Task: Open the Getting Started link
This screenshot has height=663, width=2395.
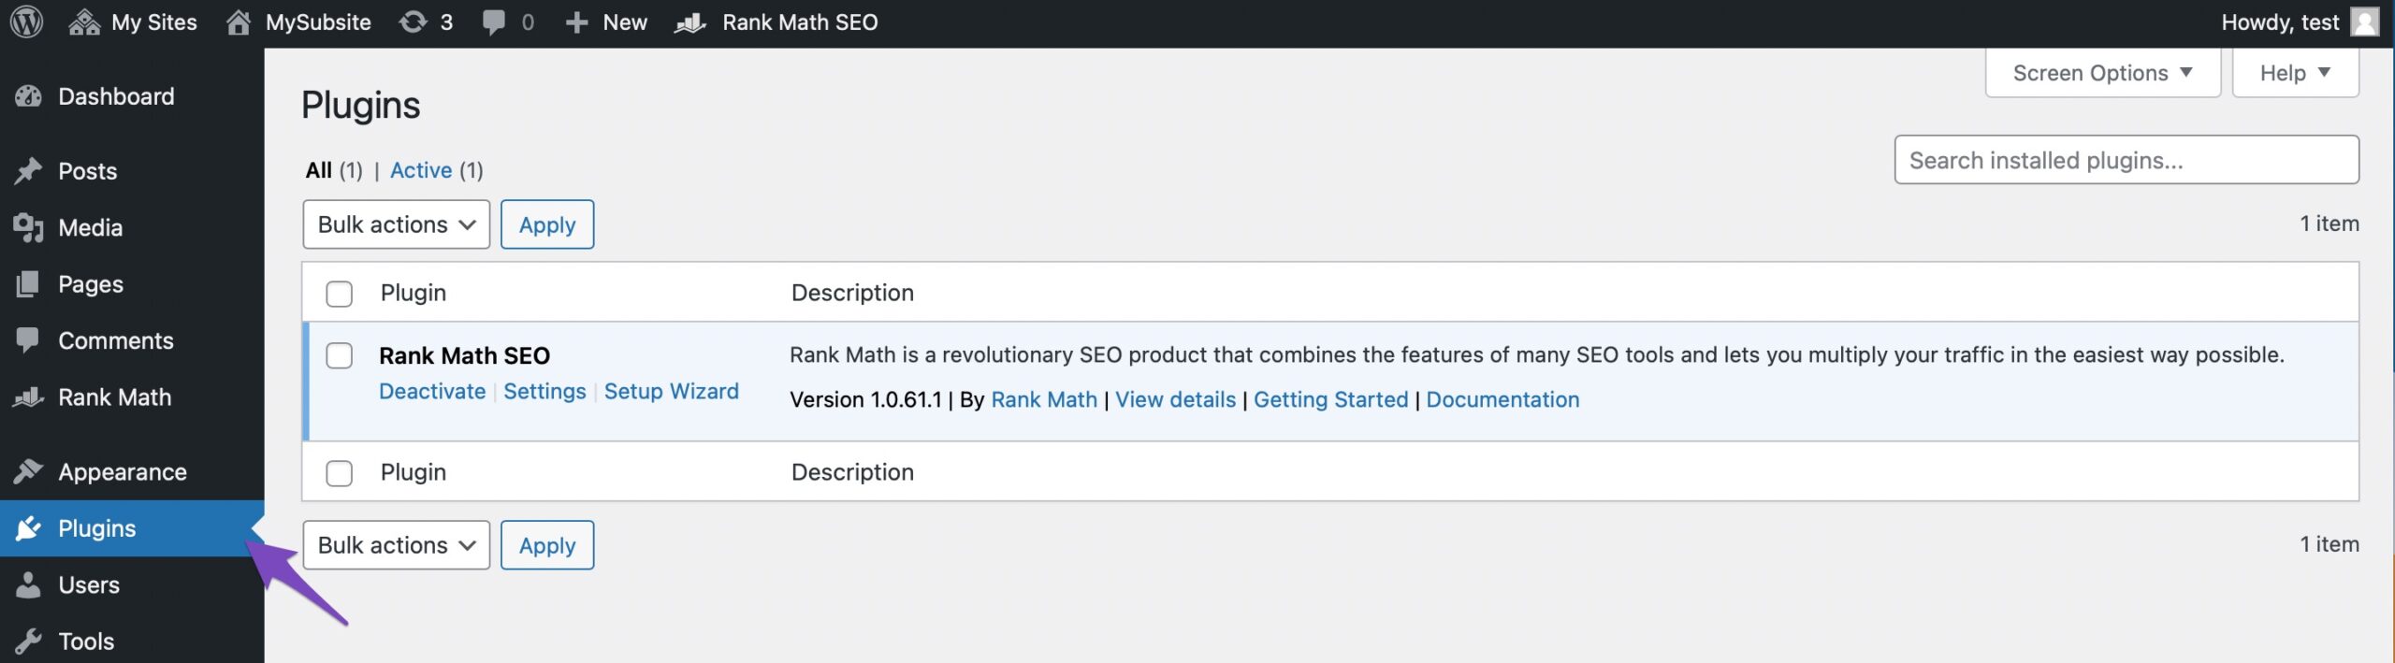Action: (x=1330, y=399)
